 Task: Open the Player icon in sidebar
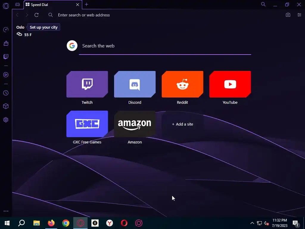point(6,75)
